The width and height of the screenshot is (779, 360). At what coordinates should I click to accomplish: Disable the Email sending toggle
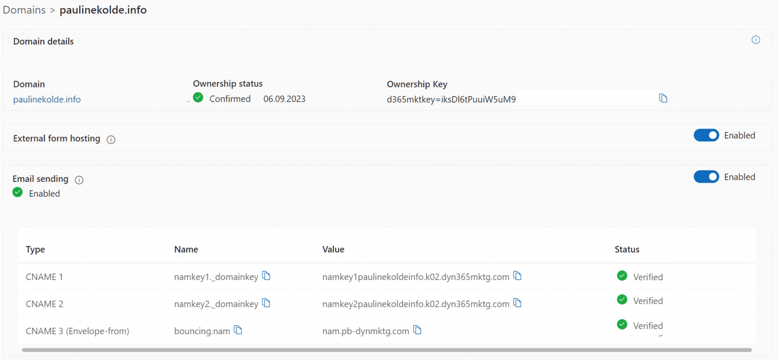(706, 177)
